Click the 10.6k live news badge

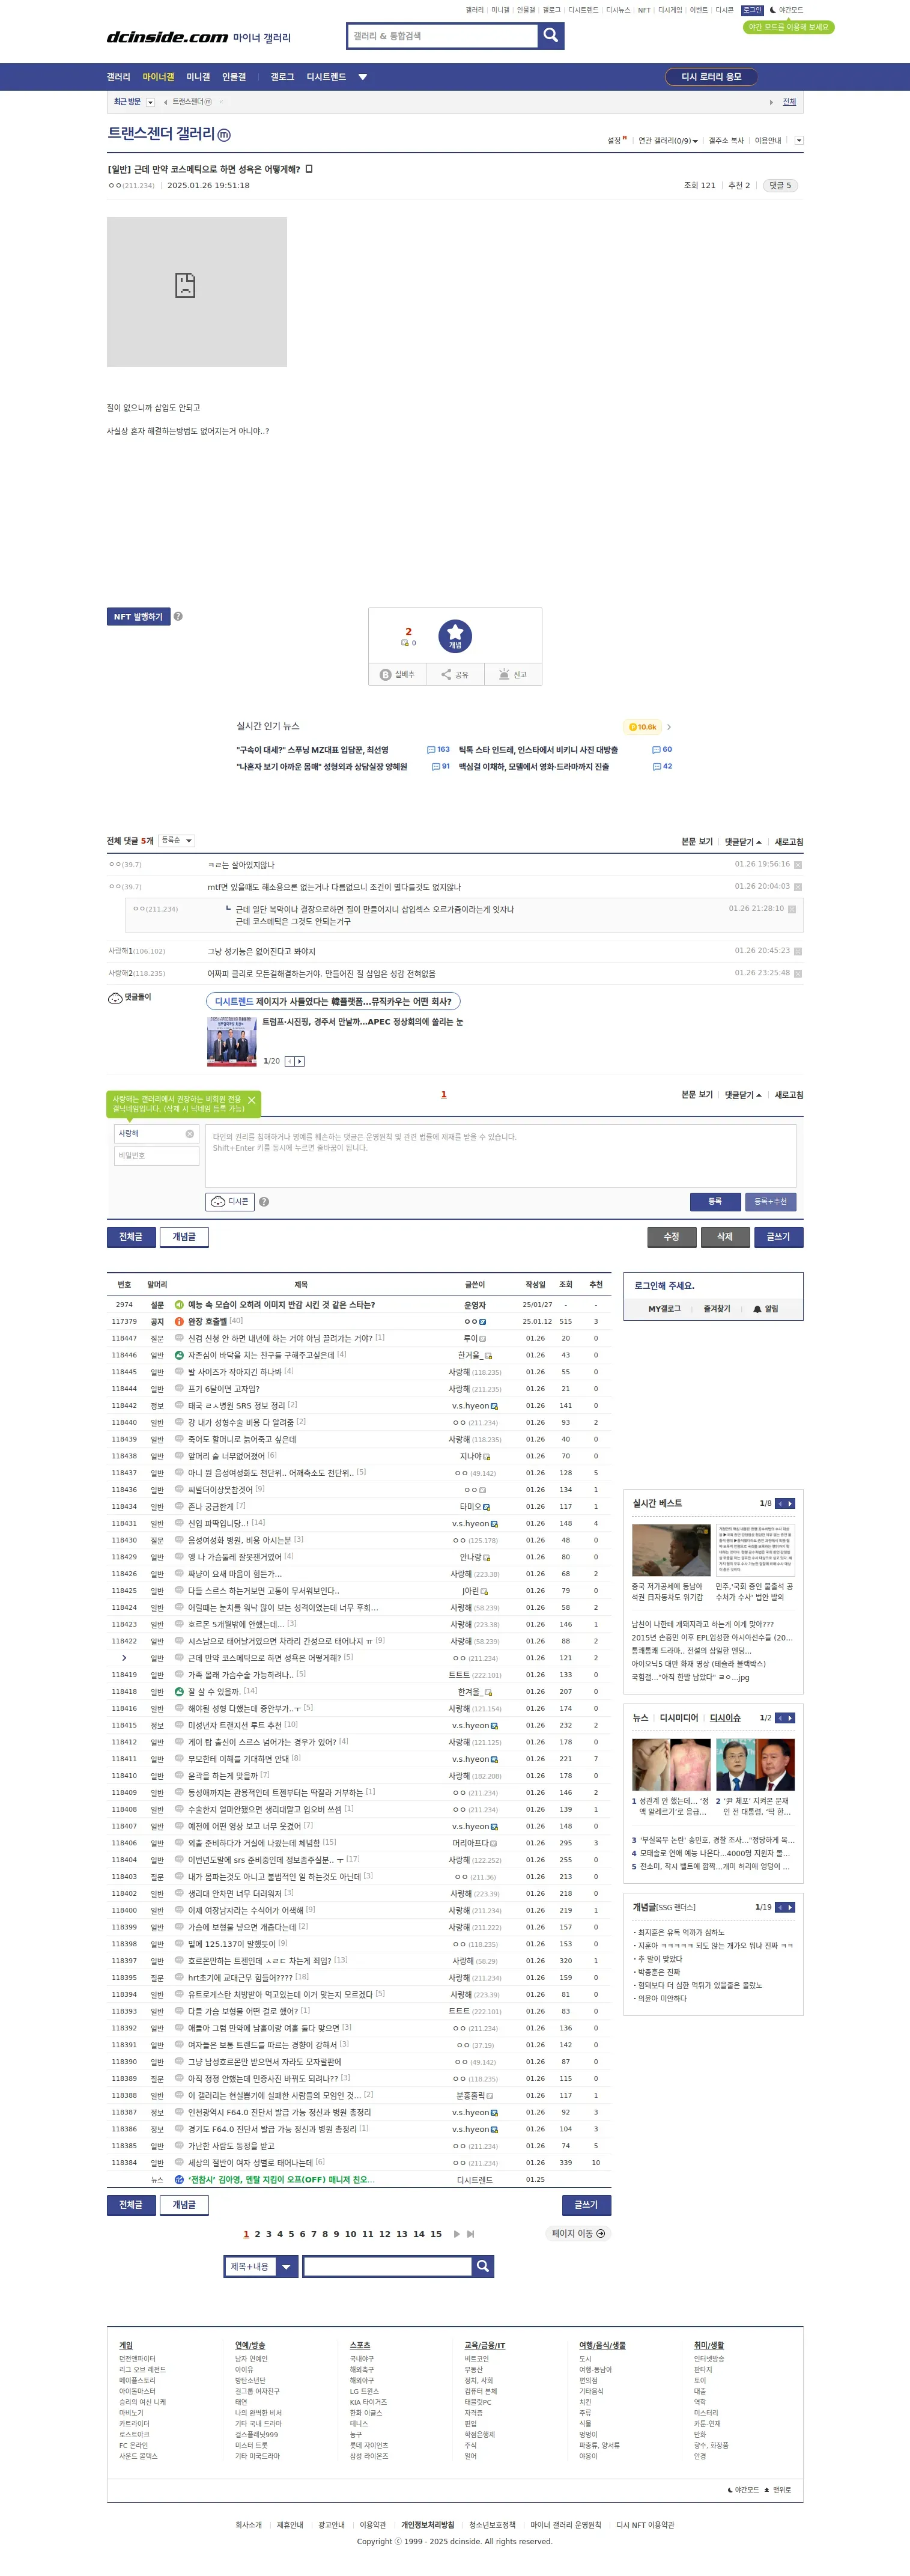coord(641,727)
